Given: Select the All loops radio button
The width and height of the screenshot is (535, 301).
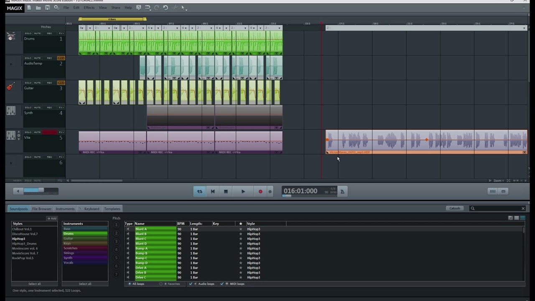Looking at the screenshot, I should click(x=130, y=284).
